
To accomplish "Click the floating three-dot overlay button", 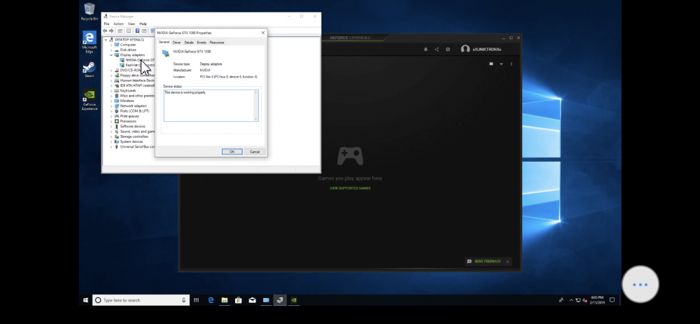I will (640, 284).
